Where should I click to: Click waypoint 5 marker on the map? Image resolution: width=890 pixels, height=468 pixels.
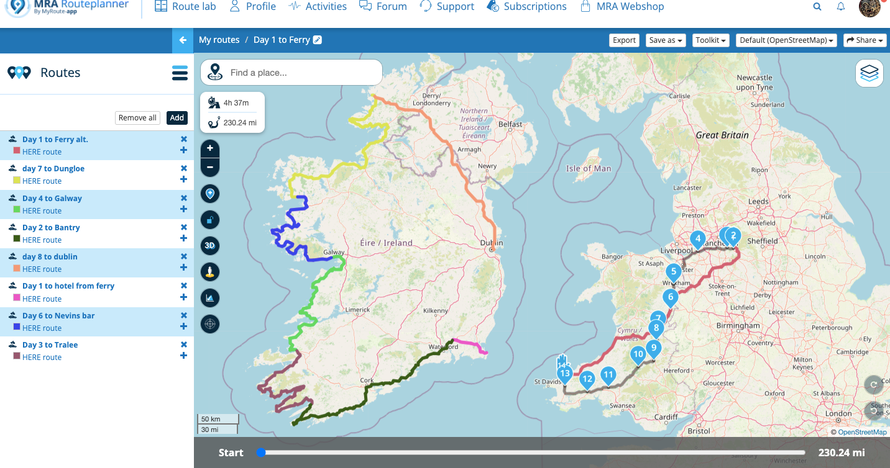673,272
